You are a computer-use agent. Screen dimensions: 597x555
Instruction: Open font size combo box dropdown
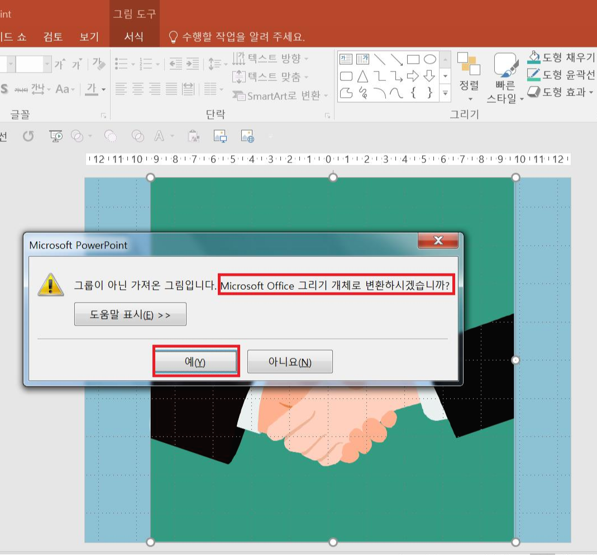coord(47,64)
